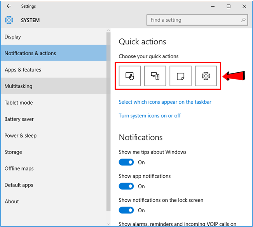
Task: Click the sidebar scrollbar up arrow
Action: [108, 30]
